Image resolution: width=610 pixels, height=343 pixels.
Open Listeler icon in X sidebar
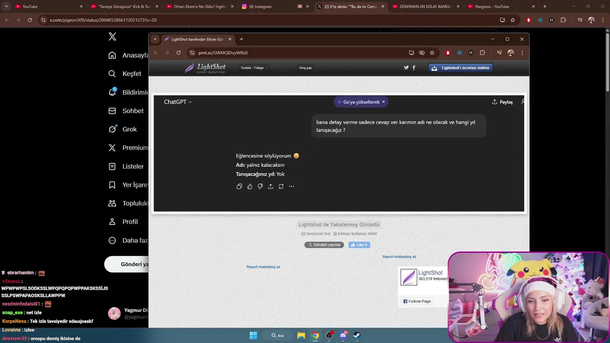pyautogui.click(x=112, y=166)
